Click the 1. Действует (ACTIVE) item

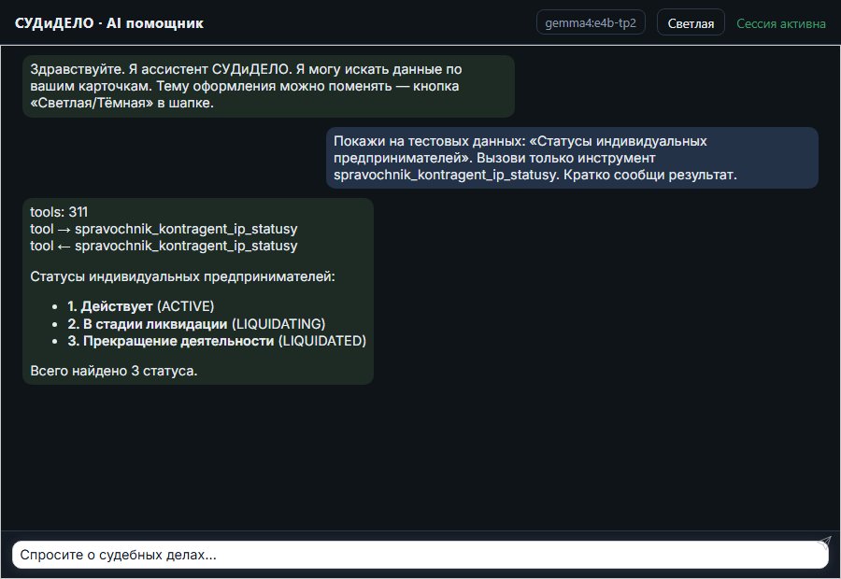click(140, 306)
